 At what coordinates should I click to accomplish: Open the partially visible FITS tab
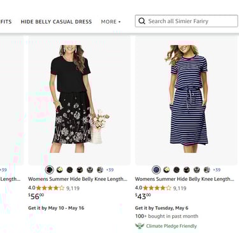[x=6, y=22]
